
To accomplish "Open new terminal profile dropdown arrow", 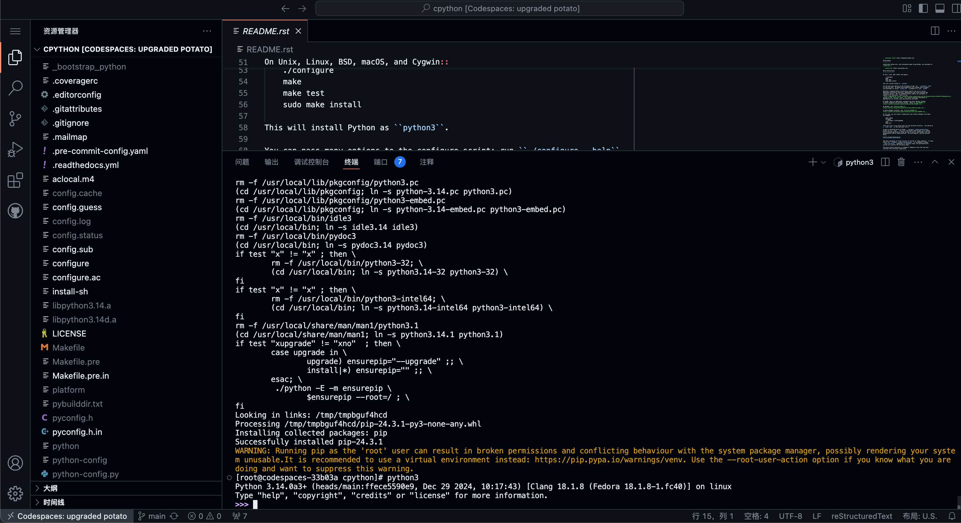I will (824, 163).
